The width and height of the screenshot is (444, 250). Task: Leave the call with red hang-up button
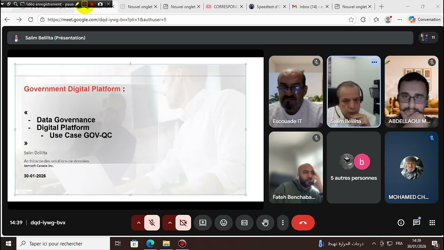click(x=303, y=223)
